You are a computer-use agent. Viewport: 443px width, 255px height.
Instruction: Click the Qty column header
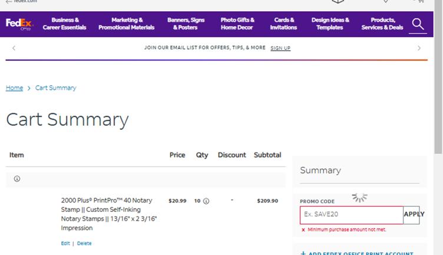coord(202,155)
